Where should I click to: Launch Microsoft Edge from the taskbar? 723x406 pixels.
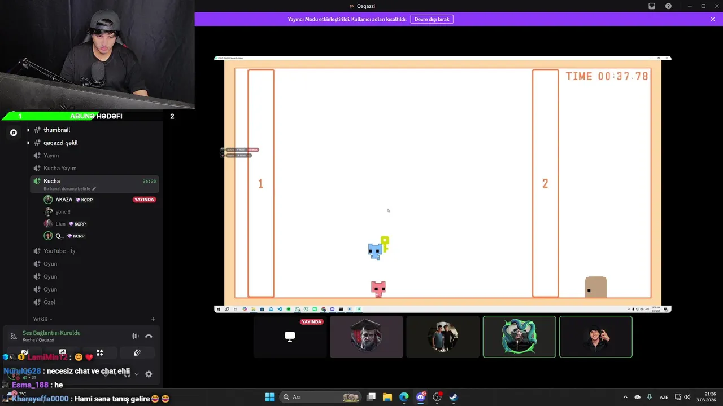tap(404, 397)
